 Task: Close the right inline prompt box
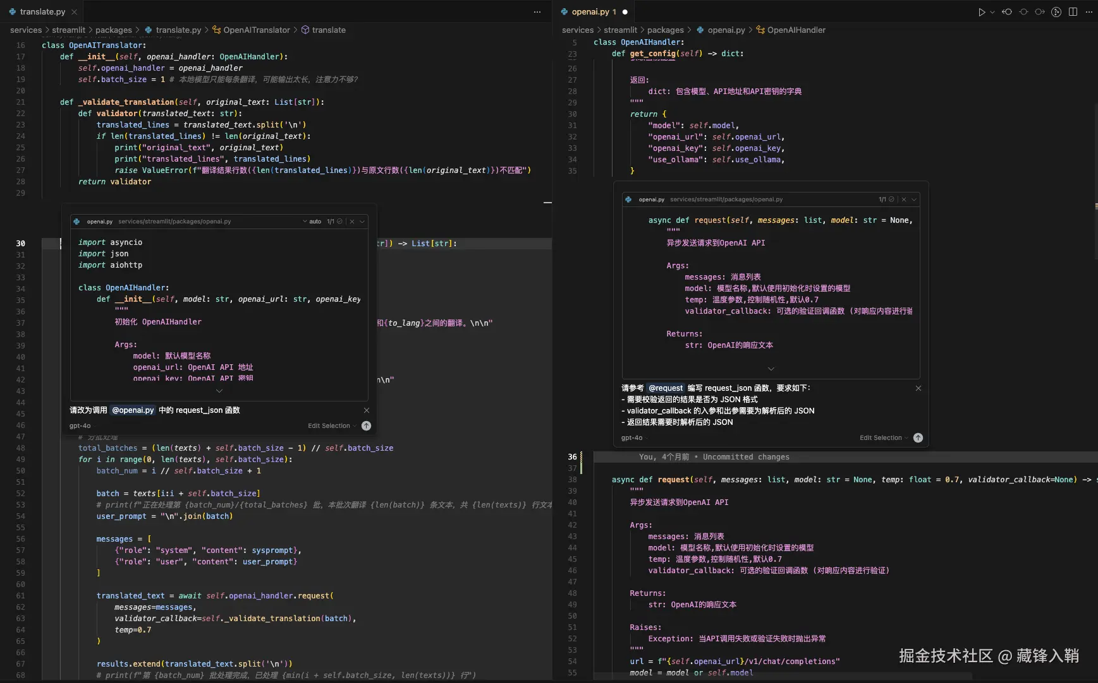click(x=918, y=388)
